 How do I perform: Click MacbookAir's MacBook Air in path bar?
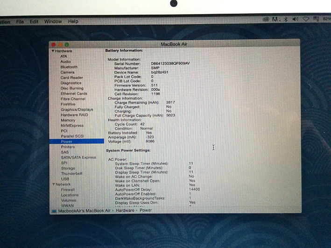(x=84, y=211)
